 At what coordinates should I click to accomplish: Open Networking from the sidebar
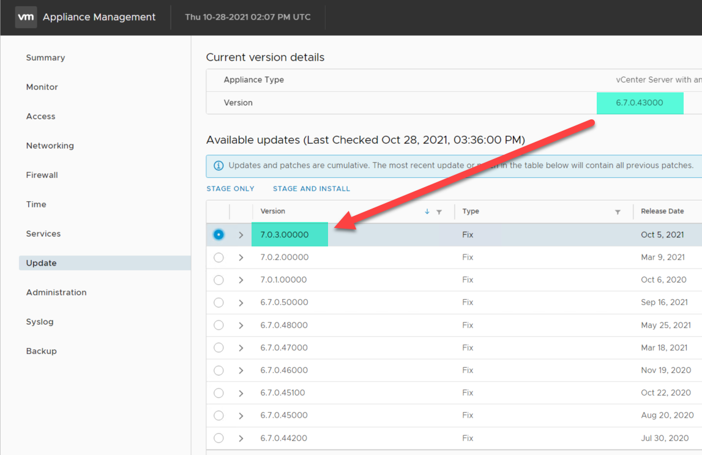point(50,146)
